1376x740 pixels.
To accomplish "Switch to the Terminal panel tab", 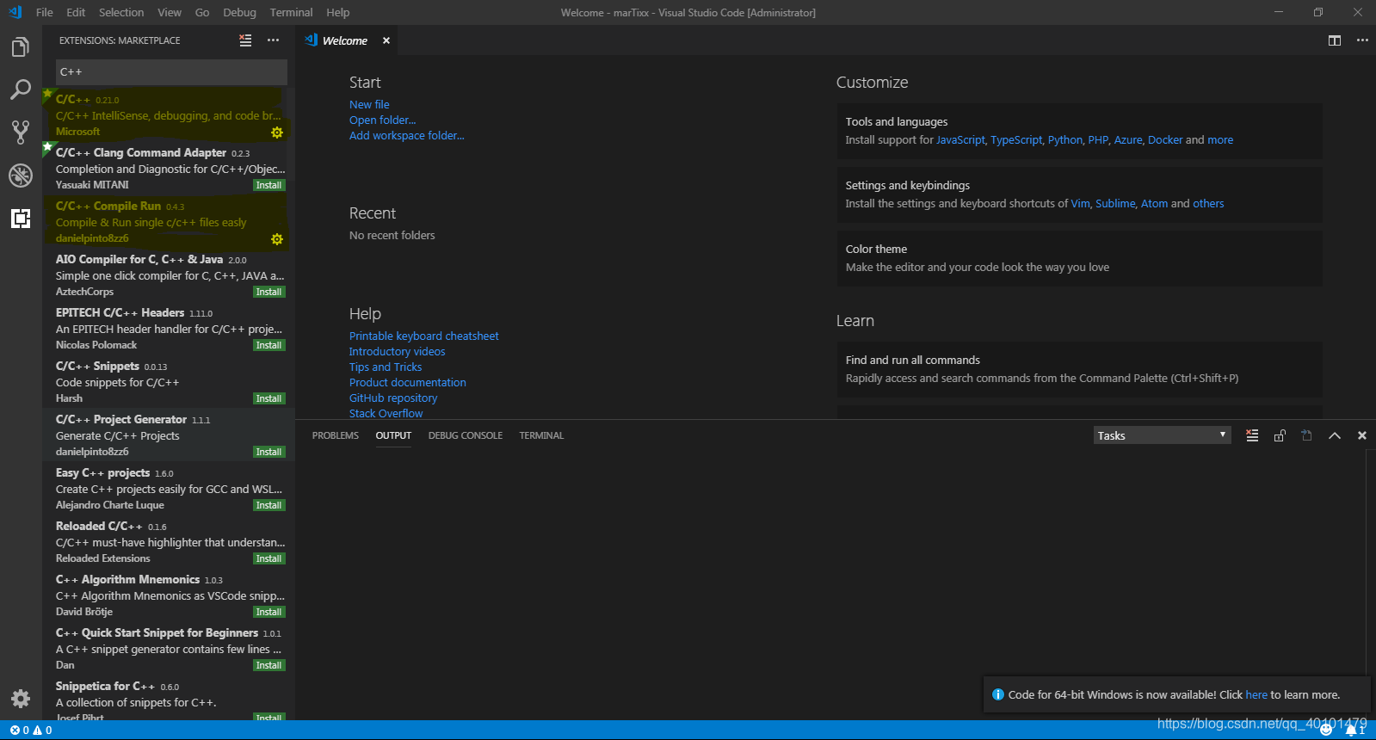I will tap(541, 435).
